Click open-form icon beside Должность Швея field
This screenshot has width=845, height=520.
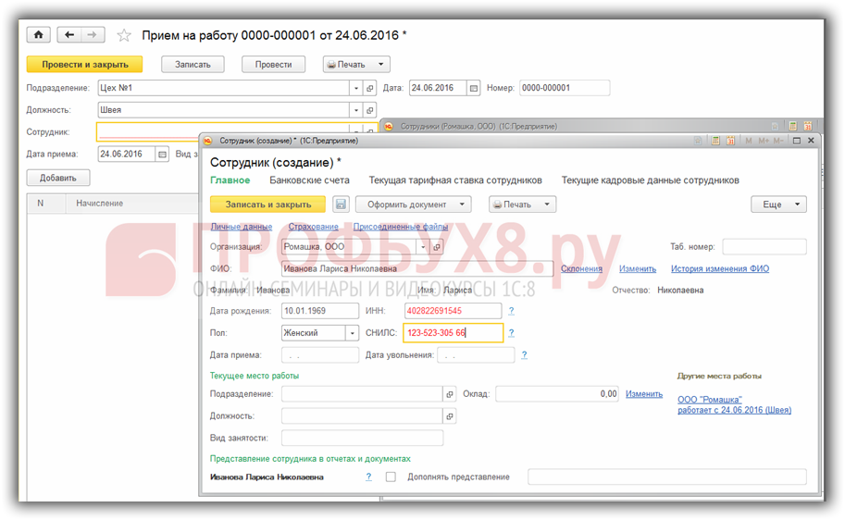369,110
